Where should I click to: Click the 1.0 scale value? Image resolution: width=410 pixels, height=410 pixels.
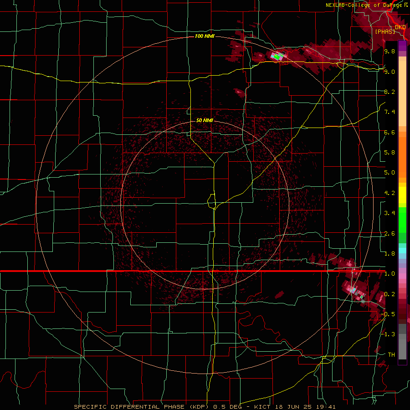pyautogui.click(x=389, y=274)
